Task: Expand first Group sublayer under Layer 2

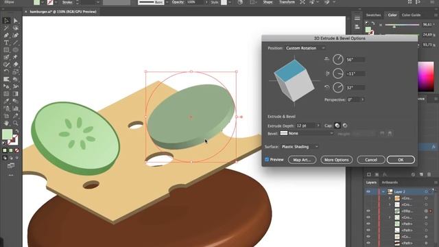Action: click(x=390, y=198)
